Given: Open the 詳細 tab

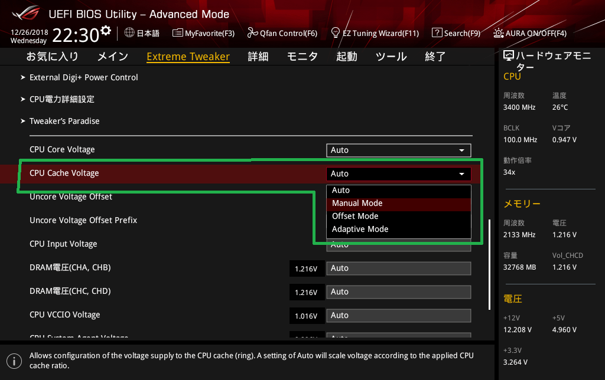Looking at the screenshot, I should tap(258, 57).
